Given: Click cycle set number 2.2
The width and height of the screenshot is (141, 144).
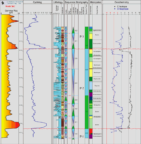Looking at the screenshot, I should (x=76, y=109).
